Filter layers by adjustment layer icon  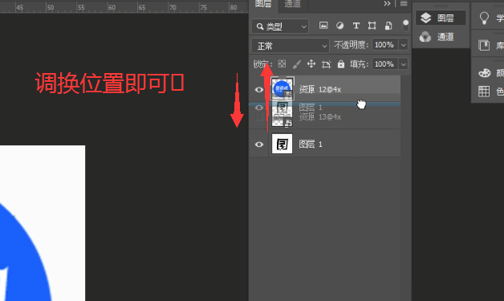pos(339,26)
